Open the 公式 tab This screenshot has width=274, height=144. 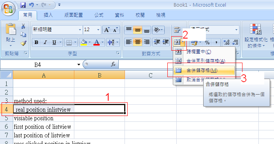99,15
